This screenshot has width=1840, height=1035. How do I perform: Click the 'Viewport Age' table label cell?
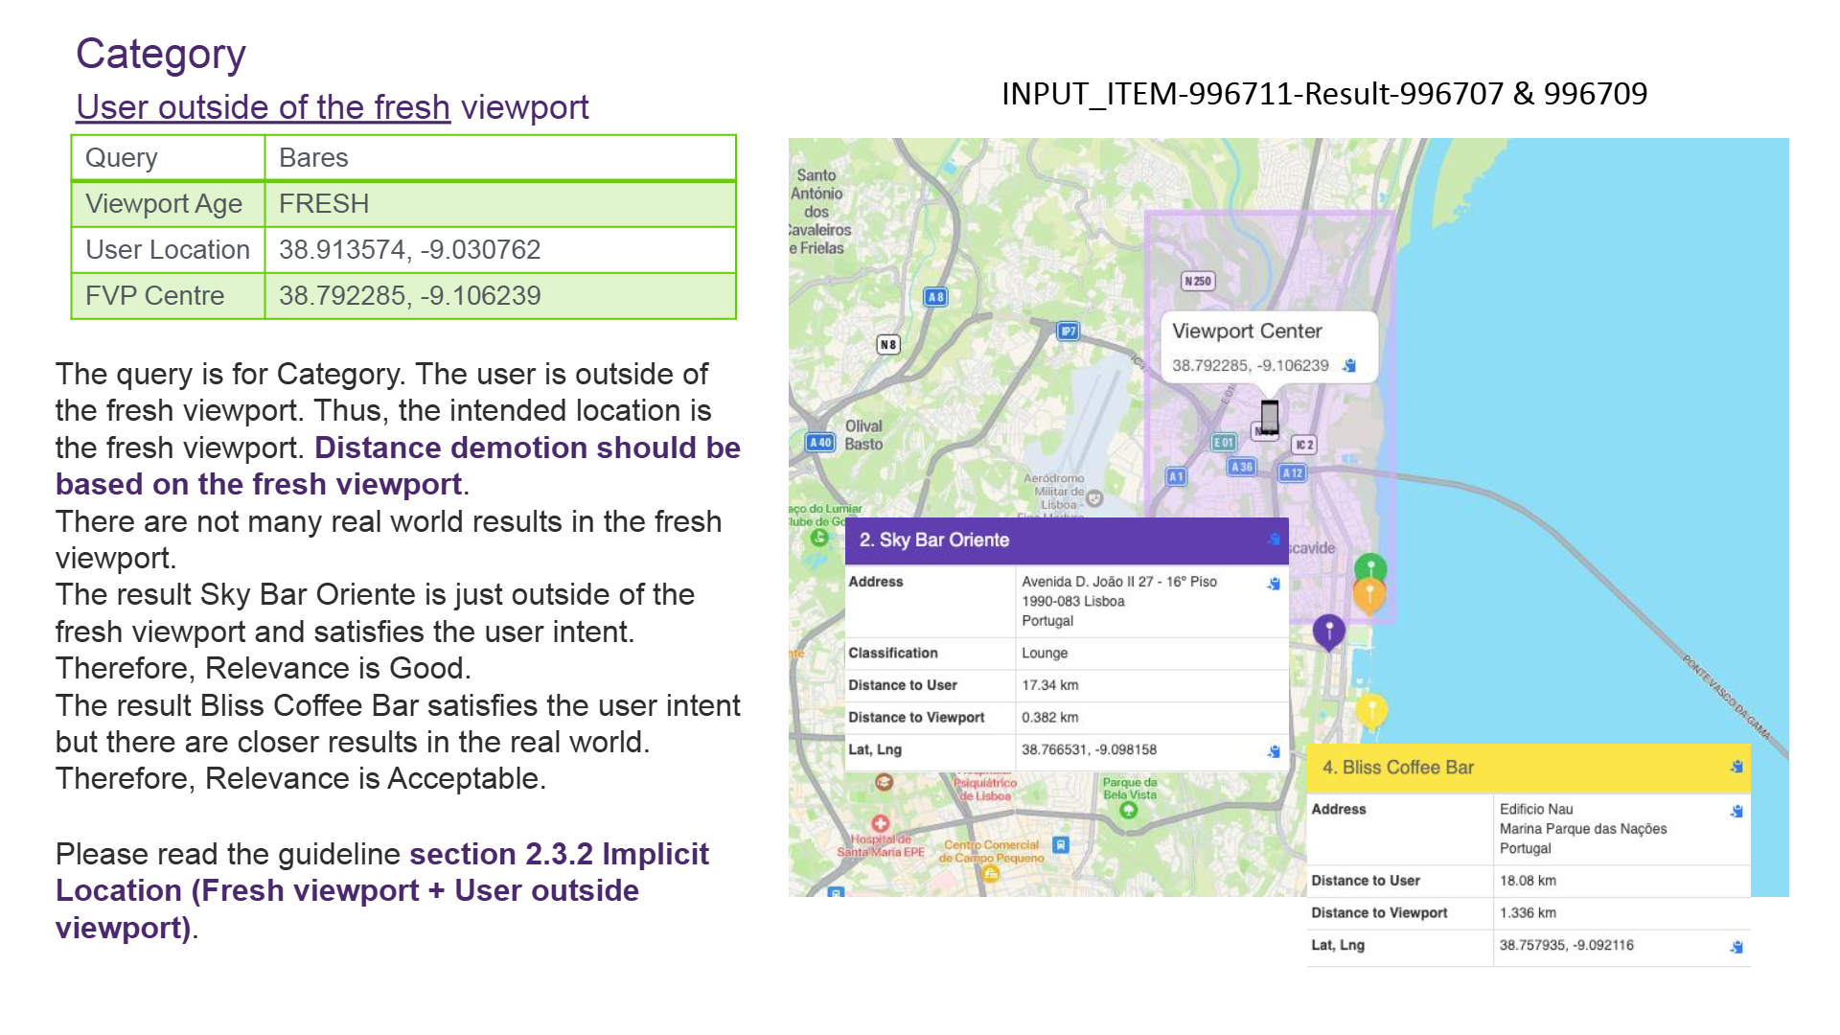[169, 204]
